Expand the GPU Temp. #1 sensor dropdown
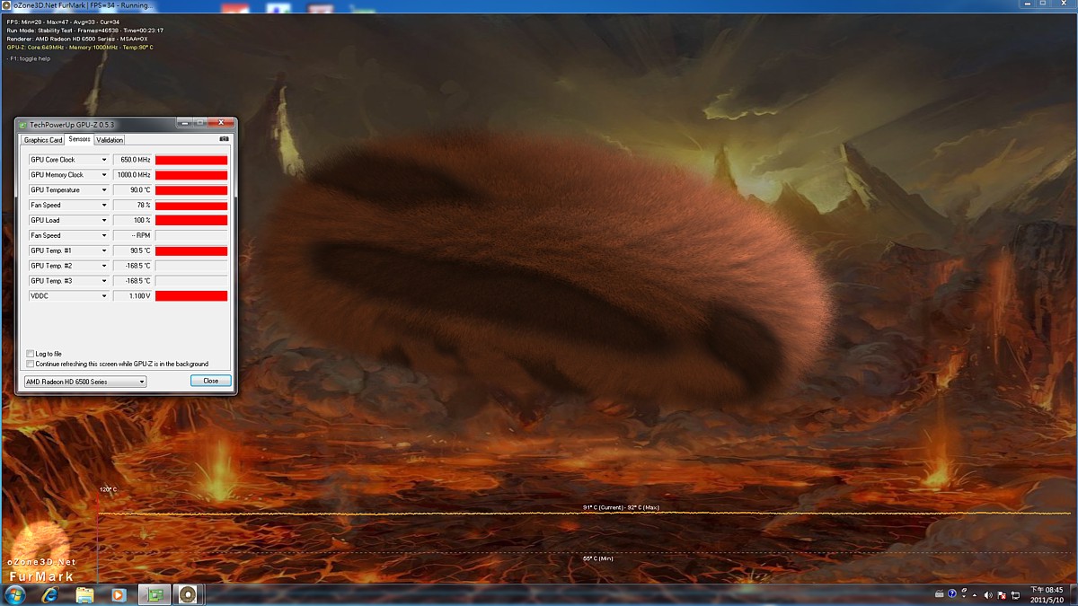Image resolution: width=1078 pixels, height=606 pixels. point(104,250)
